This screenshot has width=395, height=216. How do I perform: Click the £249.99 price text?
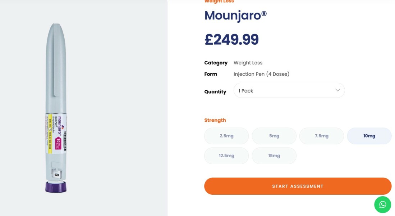[x=231, y=40]
